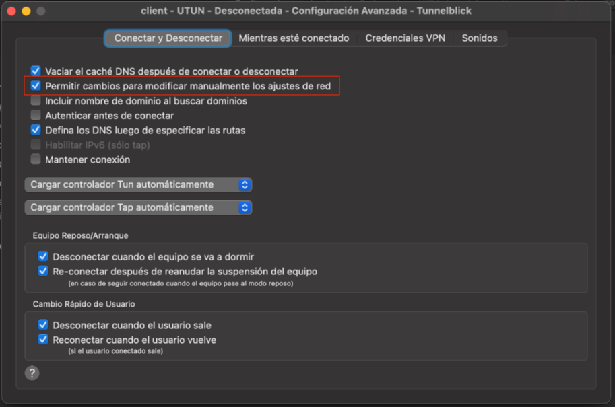
Task: Expand the Cargar controlador Tun dropdown
Action: click(138, 184)
